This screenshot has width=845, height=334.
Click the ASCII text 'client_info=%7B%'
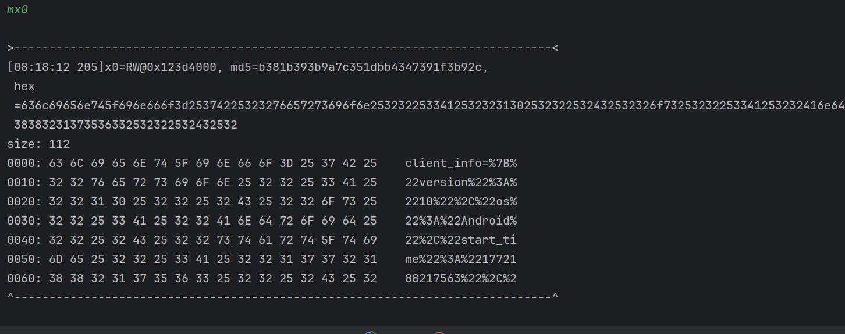[461, 164]
